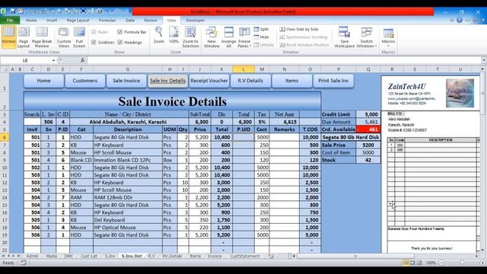
Task: Click customer name 'Abid Abdullah, Karachi, Karachi'
Action: tap(128, 122)
